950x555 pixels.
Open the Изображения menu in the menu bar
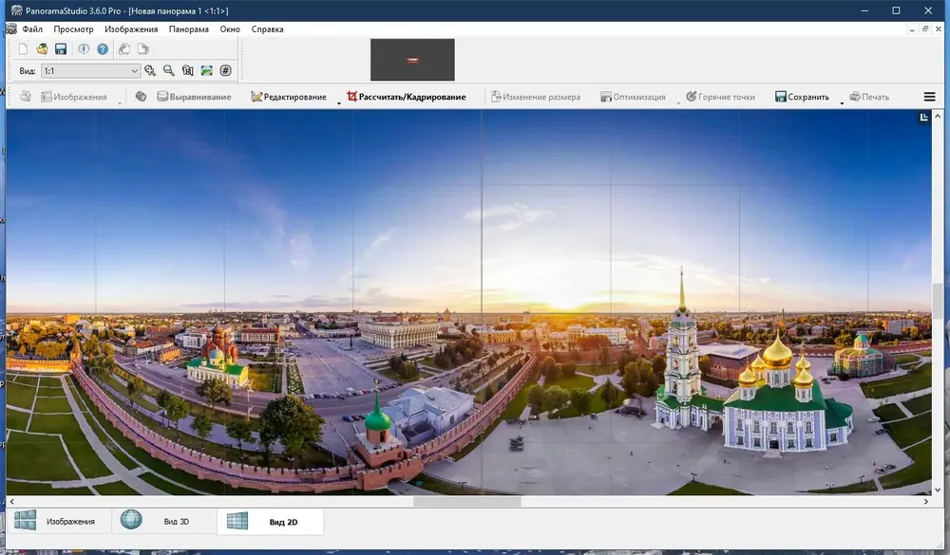tap(131, 29)
